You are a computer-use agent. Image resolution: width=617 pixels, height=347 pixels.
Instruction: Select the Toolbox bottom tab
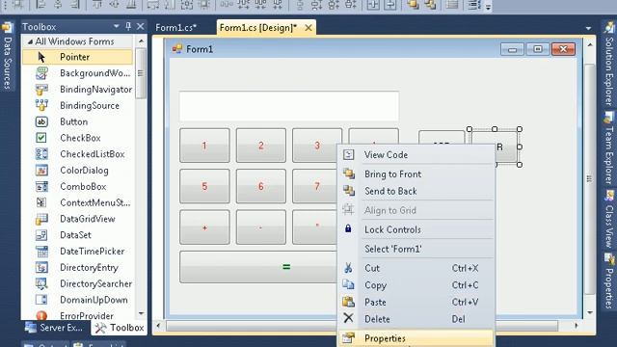[120, 328]
